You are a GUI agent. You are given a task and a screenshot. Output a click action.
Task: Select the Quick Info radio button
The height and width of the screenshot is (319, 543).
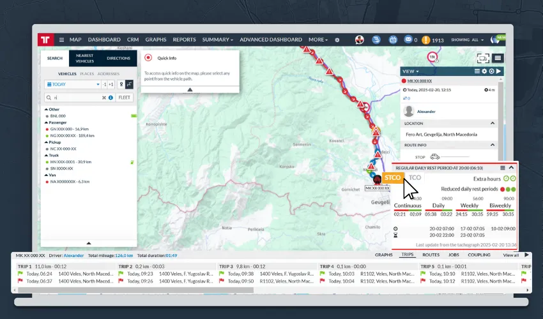(x=148, y=58)
